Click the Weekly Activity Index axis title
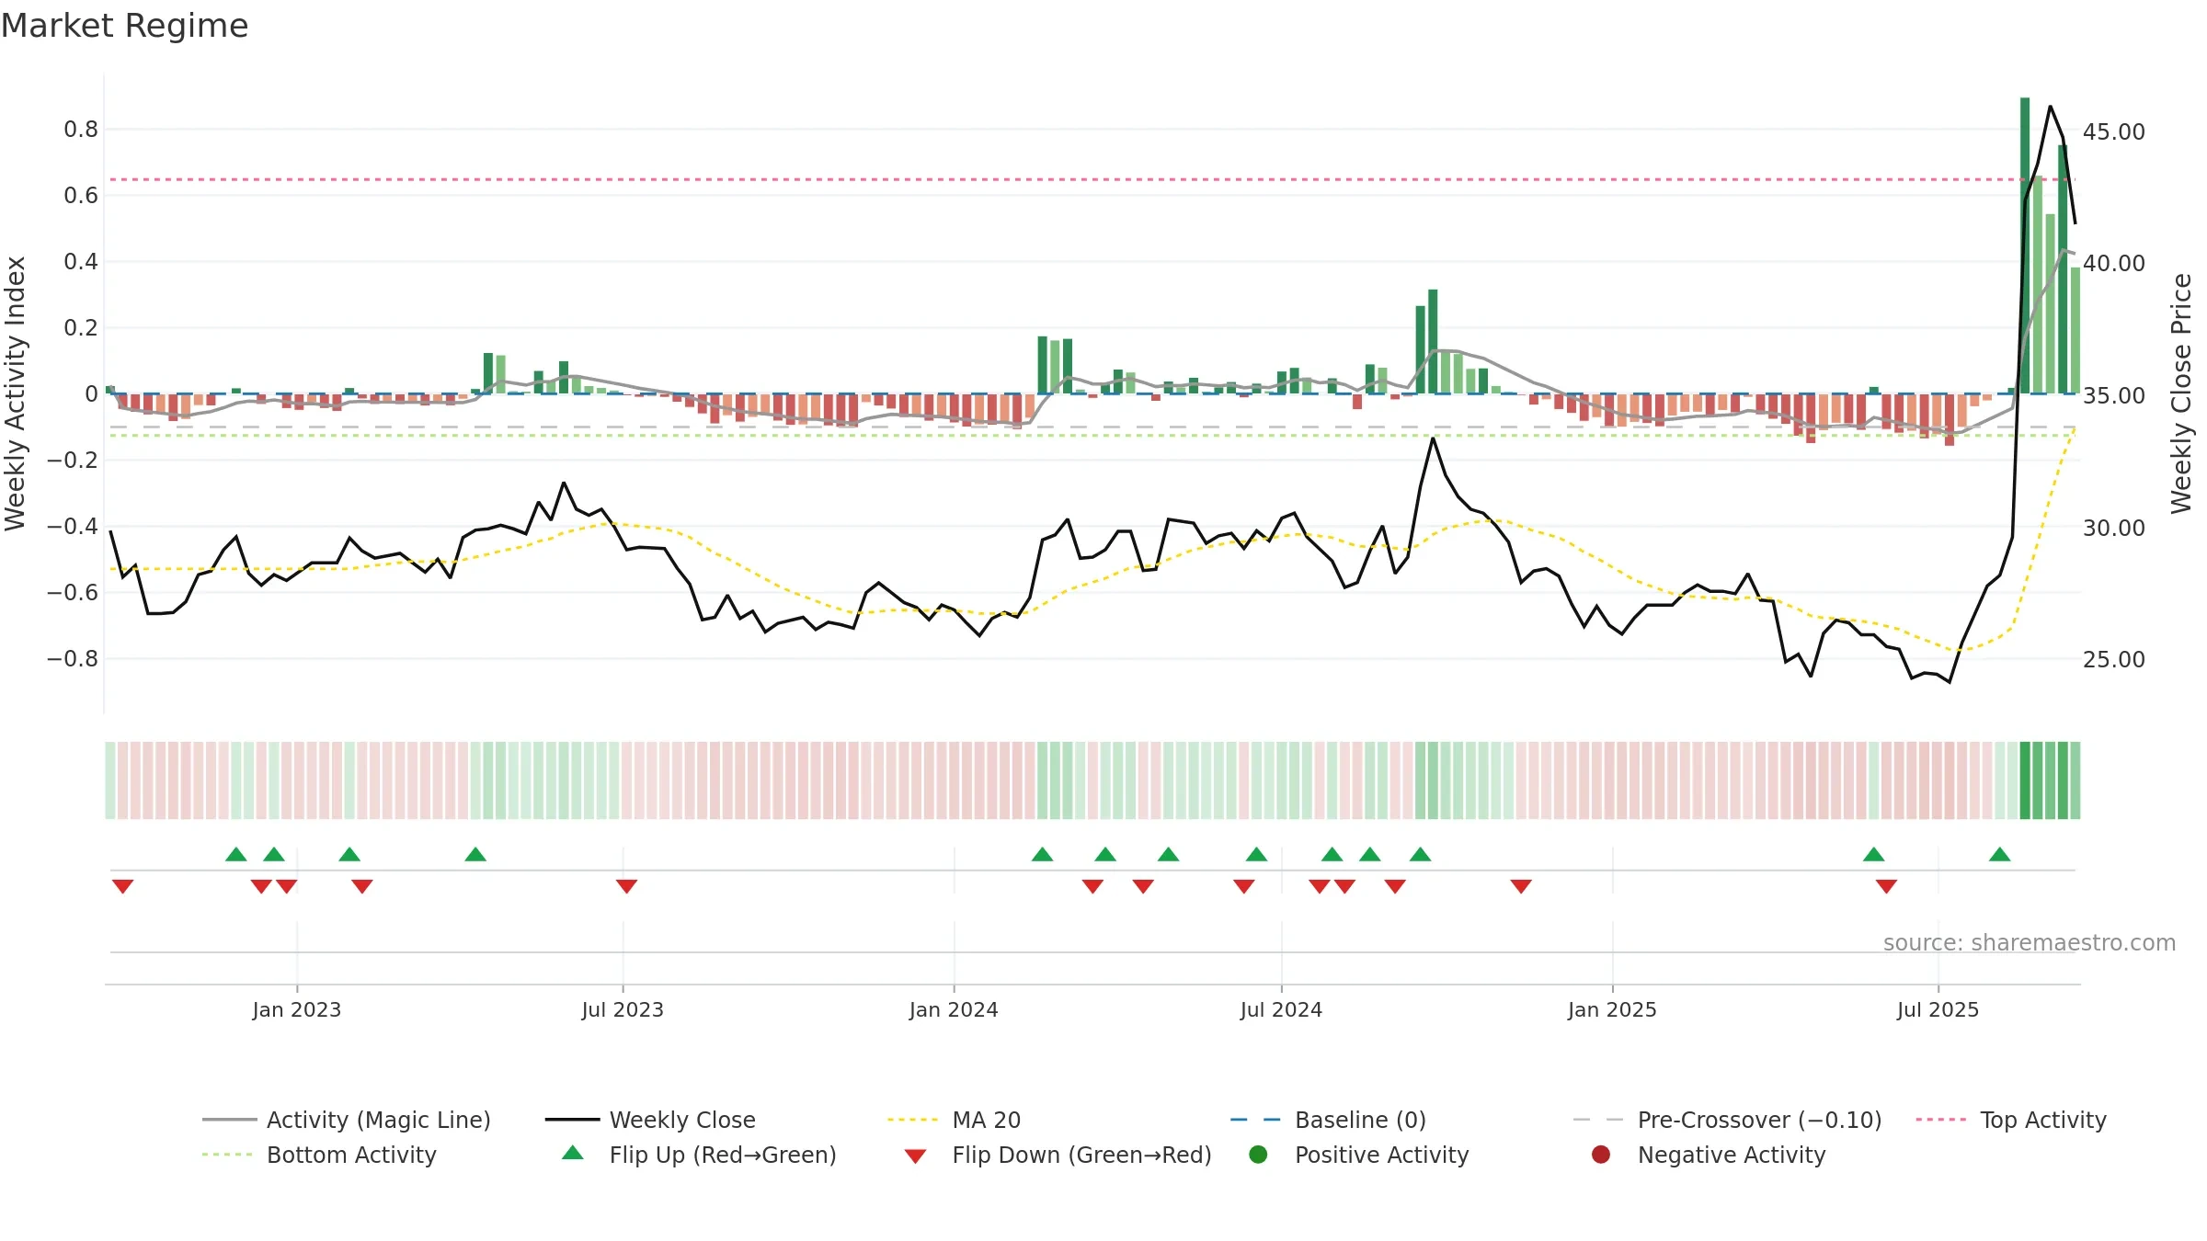The image size is (2207, 1241). coord(16,393)
